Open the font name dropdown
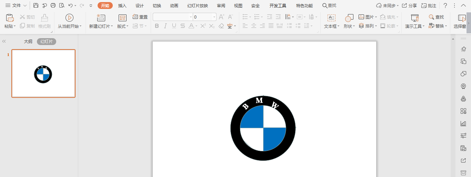This screenshot has width=471, height=177. (x=191, y=17)
